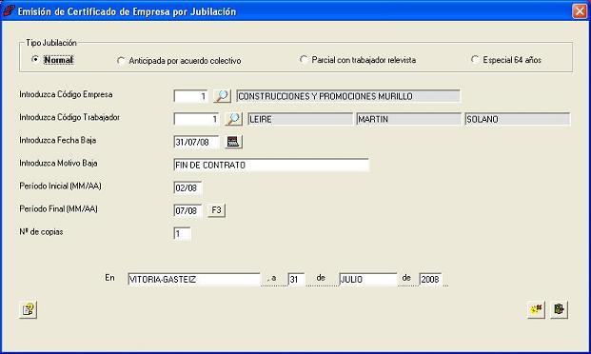This screenshot has width=591, height=354.
Task: Click the Introduzca Código Empresa label
Action: (66, 94)
